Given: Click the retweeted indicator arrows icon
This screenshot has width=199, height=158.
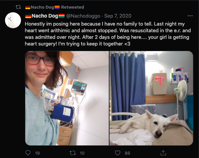Looking at the screenshot, I should (x=18, y=7).
